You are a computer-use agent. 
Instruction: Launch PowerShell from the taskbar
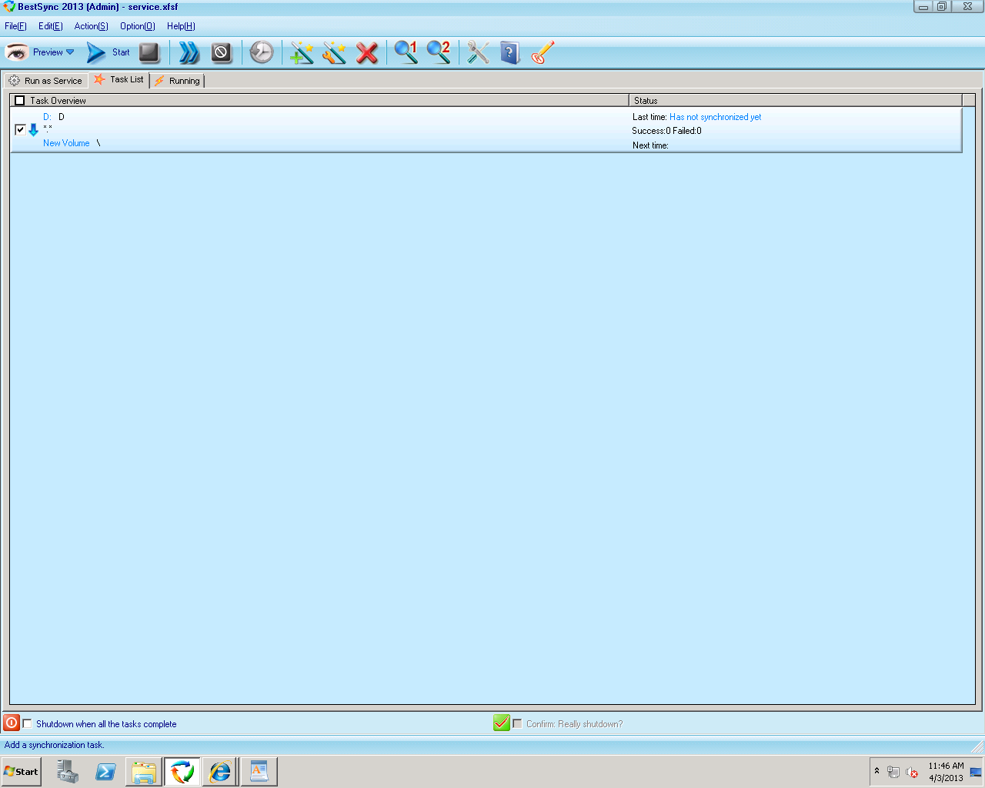(x=105, y=772)
